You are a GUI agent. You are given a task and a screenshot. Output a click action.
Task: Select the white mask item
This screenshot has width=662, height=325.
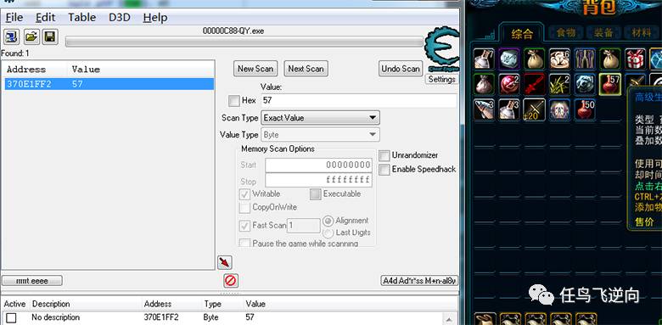pos(560,109)
